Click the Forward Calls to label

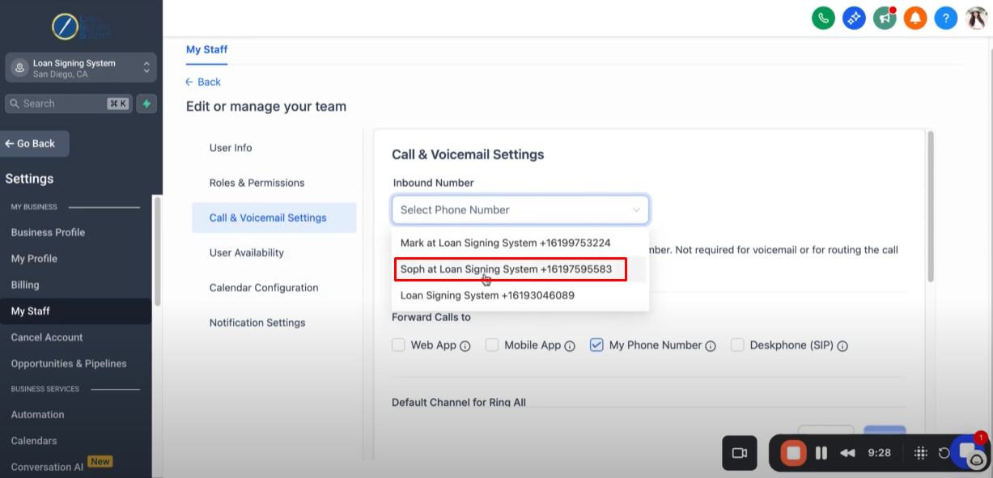[431, 317]
